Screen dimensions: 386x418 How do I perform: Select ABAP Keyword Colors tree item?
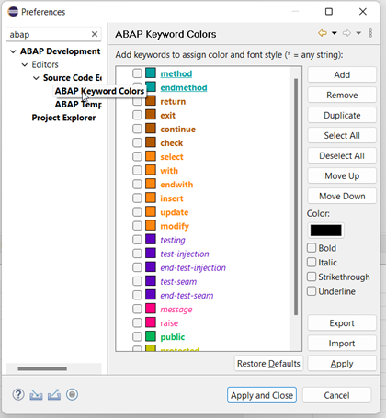[x=99, y=91]
